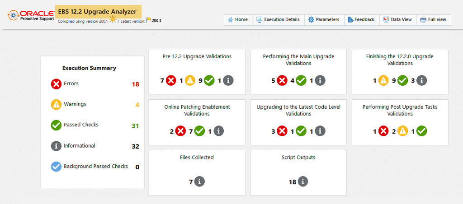Click the passed icon in Performing the Main Upgrade card
This screenshot has width=463, height=204.
pos(301,80)
